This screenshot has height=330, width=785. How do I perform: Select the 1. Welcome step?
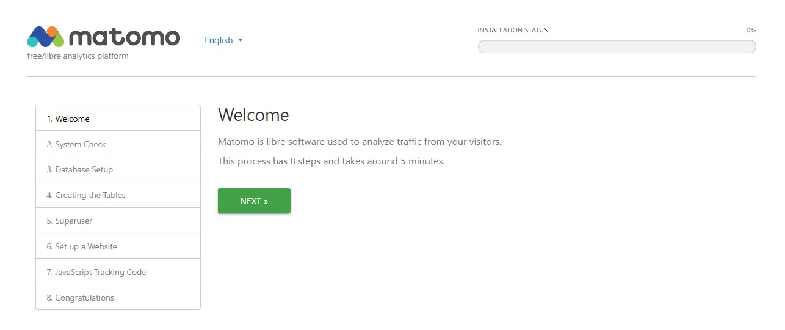coord(118,118)
